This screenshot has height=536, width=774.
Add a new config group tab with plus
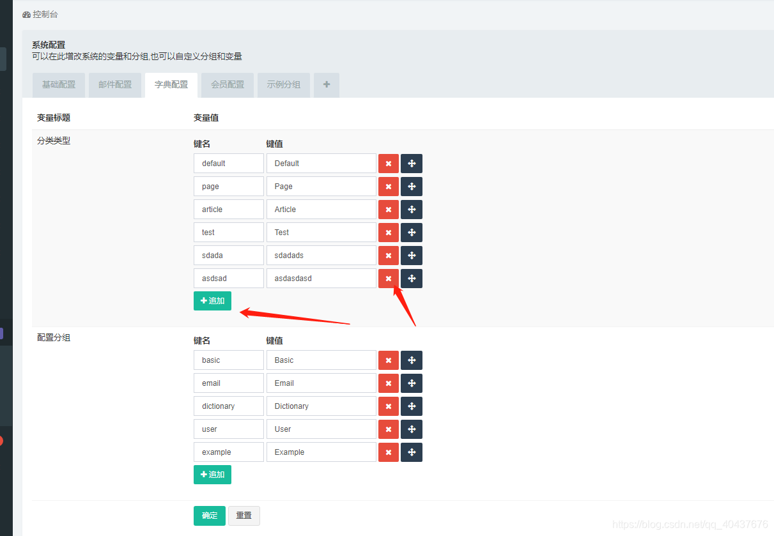327,85
